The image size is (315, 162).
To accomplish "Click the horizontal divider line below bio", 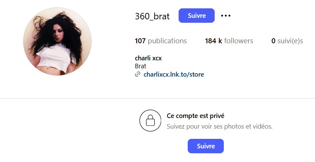I will pos(157,98).
